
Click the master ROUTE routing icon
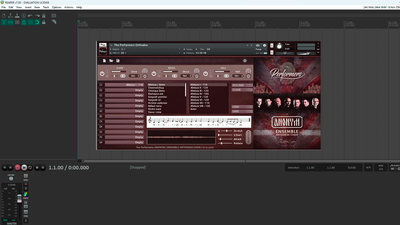point(26,195)
